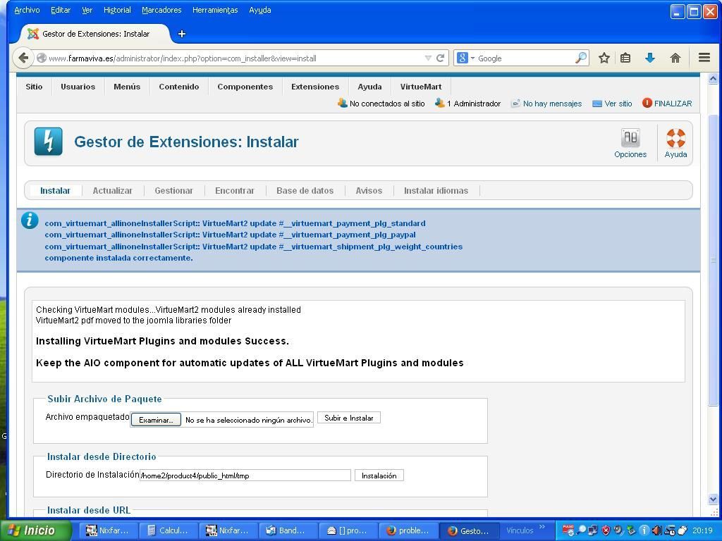Image resolution: width=722 pixels, height=541 pixels.
Task: Open the Google search engine selector
Action: click(x=465, y=58)
